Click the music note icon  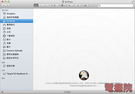click(x=4, y=43)
